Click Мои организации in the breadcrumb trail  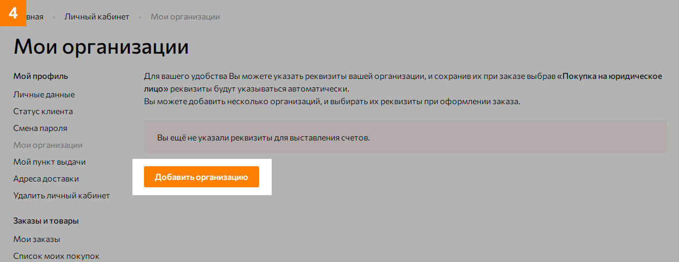185,17
